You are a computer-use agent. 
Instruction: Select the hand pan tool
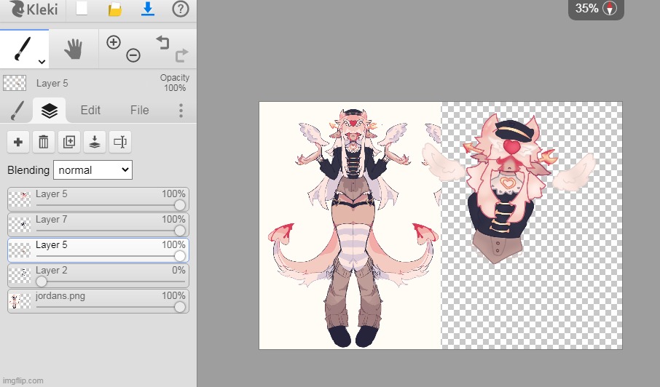(x=73, y=49)
